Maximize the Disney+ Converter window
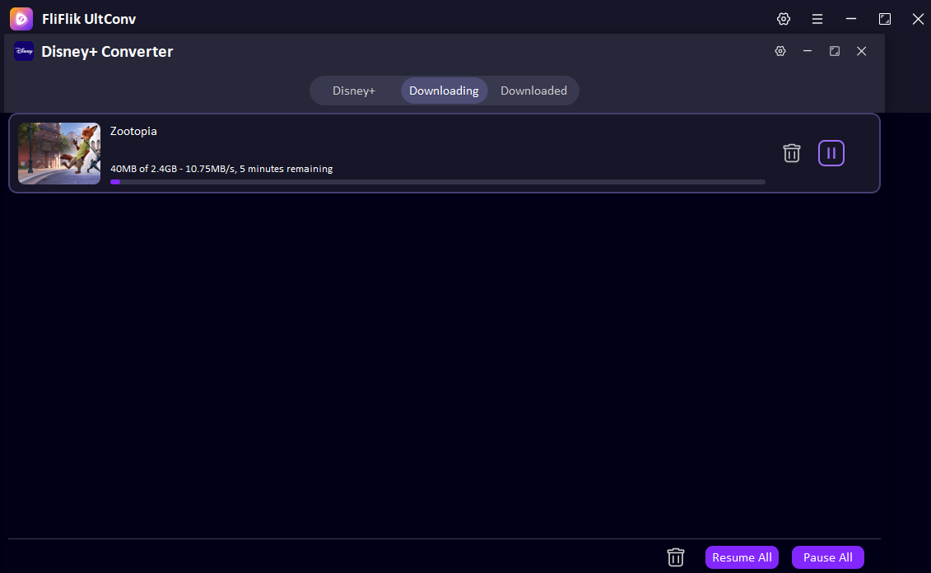 click(x=834, y=50)
